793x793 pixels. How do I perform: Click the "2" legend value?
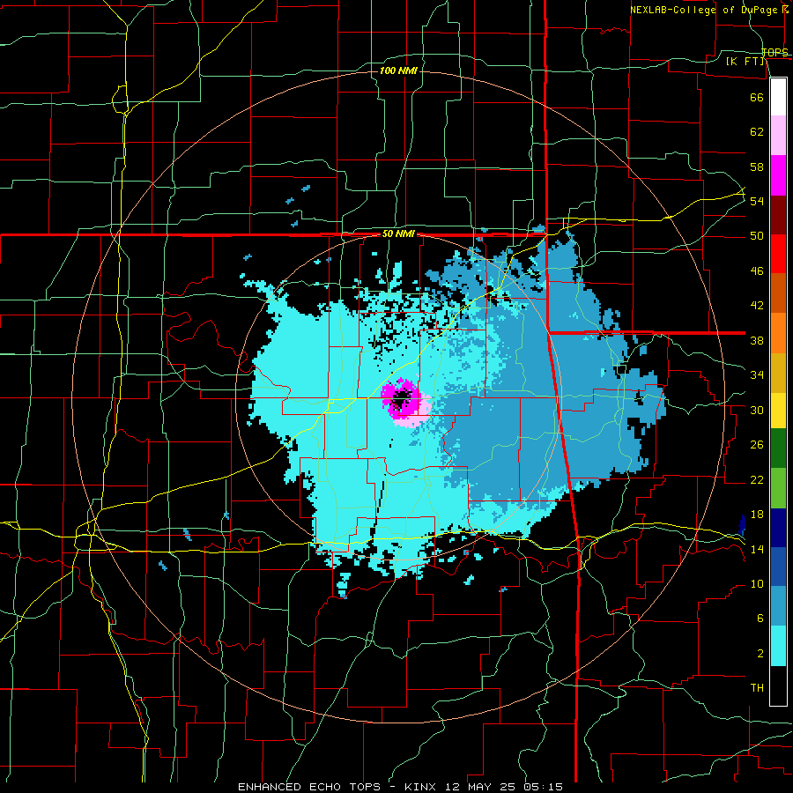pos(760,654)
